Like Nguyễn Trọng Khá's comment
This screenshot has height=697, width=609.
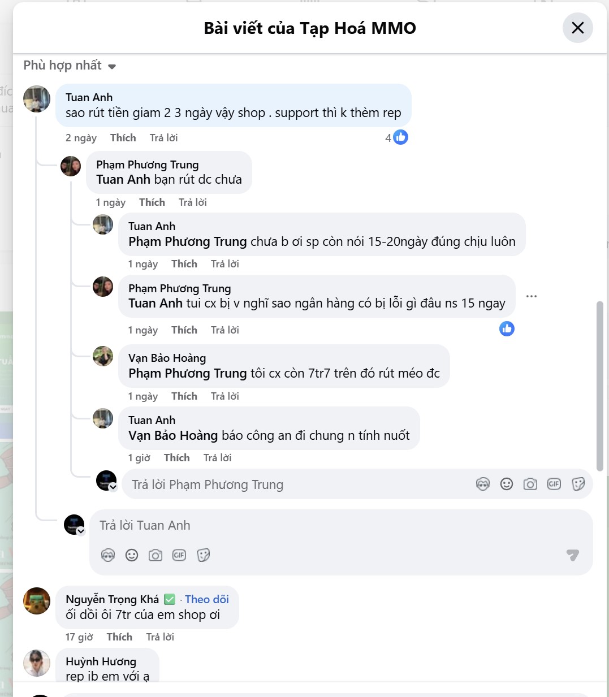coord(119,637)
